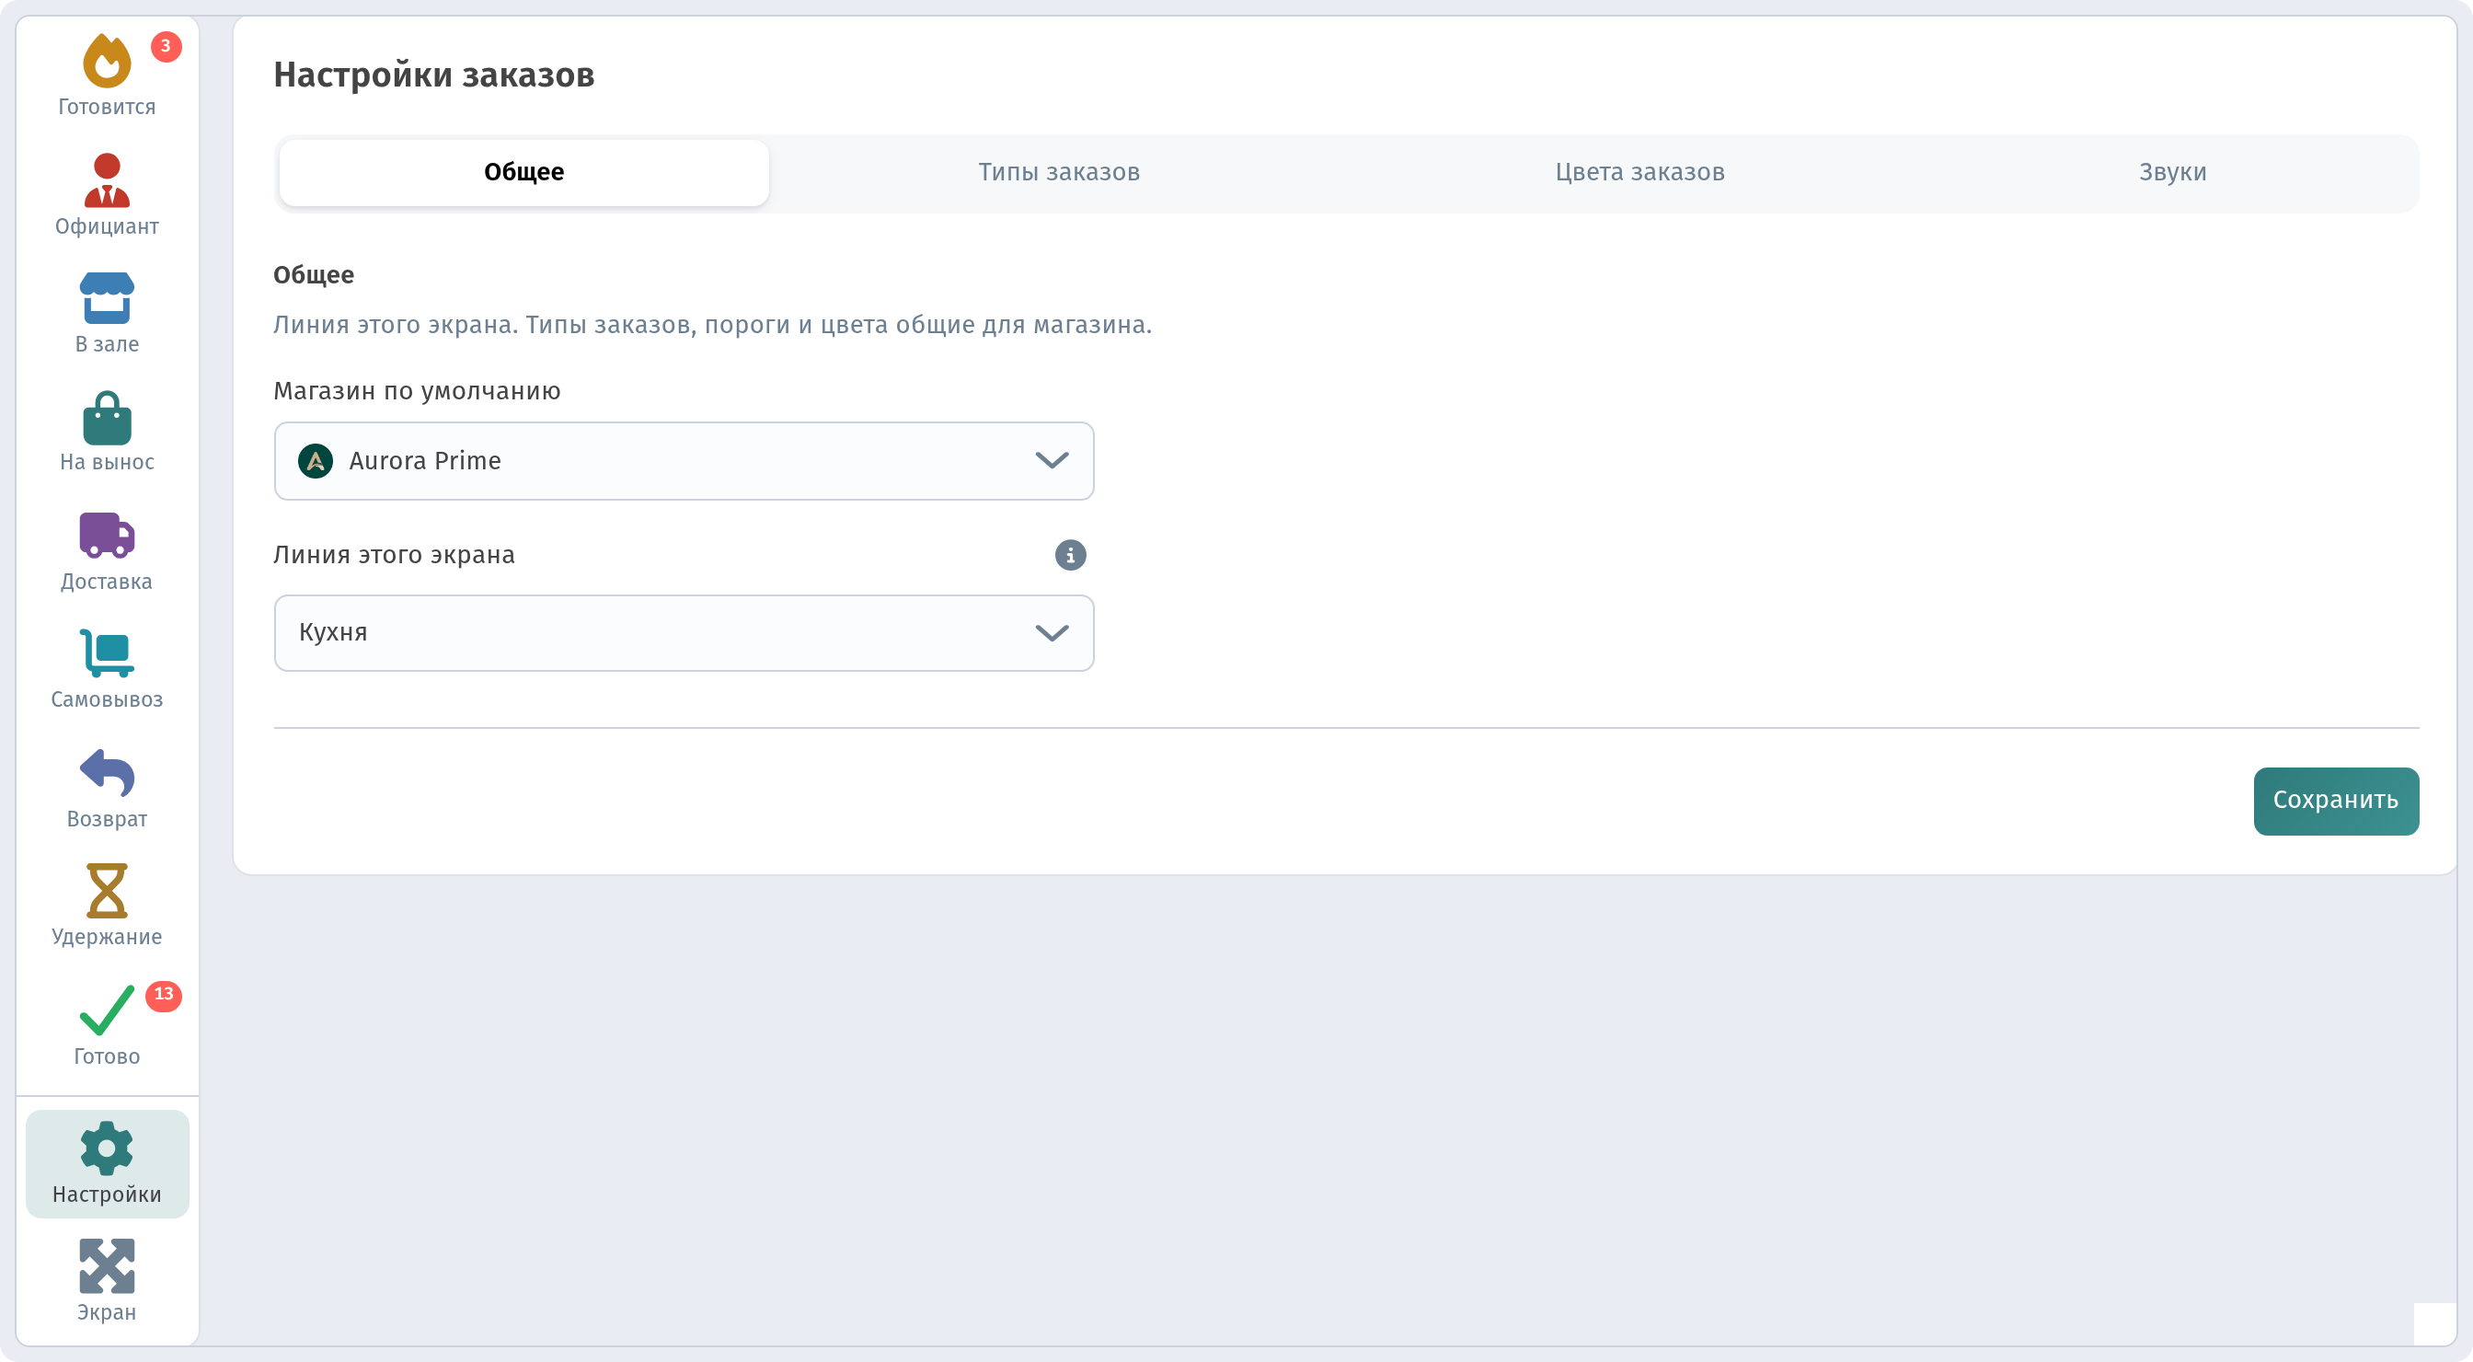The height and width of the screenshot is (1362, 2473).
Task: Switch to the Общее tab
Action: tap(524, 173)
